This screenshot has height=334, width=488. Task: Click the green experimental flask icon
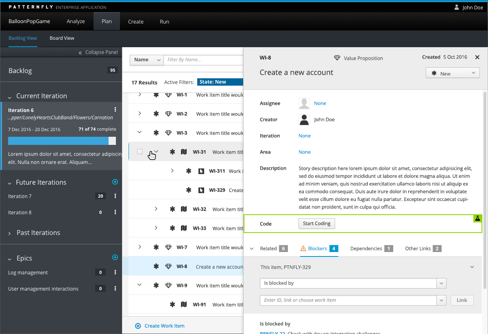click(x=478, y=218)
